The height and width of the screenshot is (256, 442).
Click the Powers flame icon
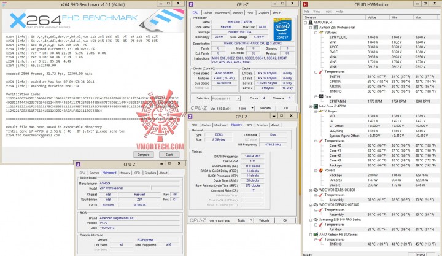[x=321, y=170]
